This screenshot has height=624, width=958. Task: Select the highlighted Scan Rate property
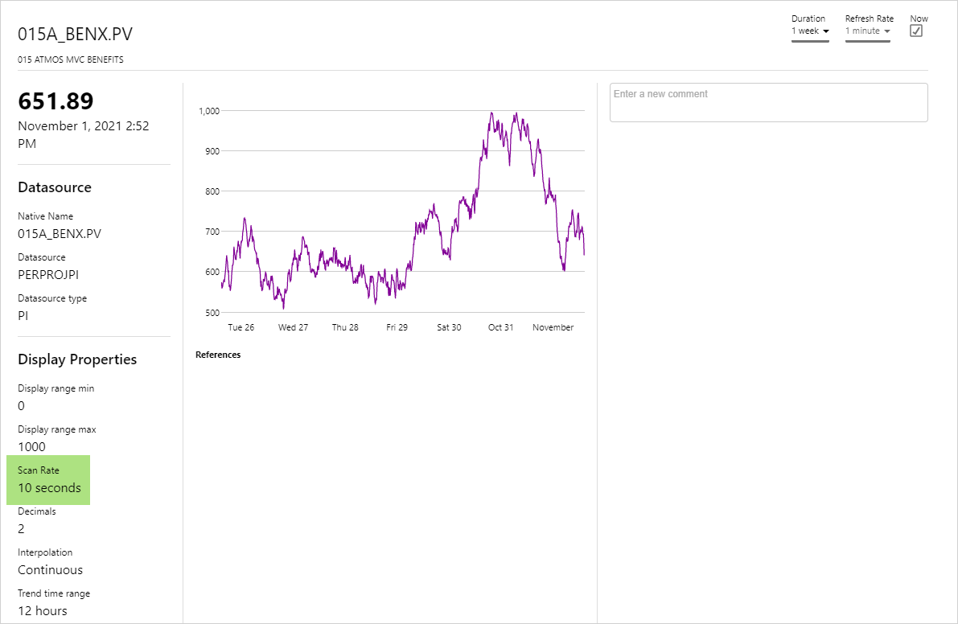[49, 480]
